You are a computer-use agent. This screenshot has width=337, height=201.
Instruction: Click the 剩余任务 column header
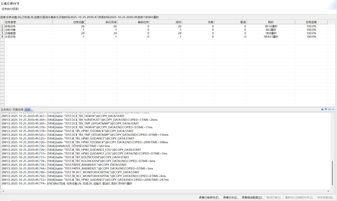[134, 22]
